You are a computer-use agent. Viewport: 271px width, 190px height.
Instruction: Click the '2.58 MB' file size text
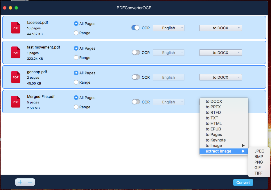click(x=33, y=108)
